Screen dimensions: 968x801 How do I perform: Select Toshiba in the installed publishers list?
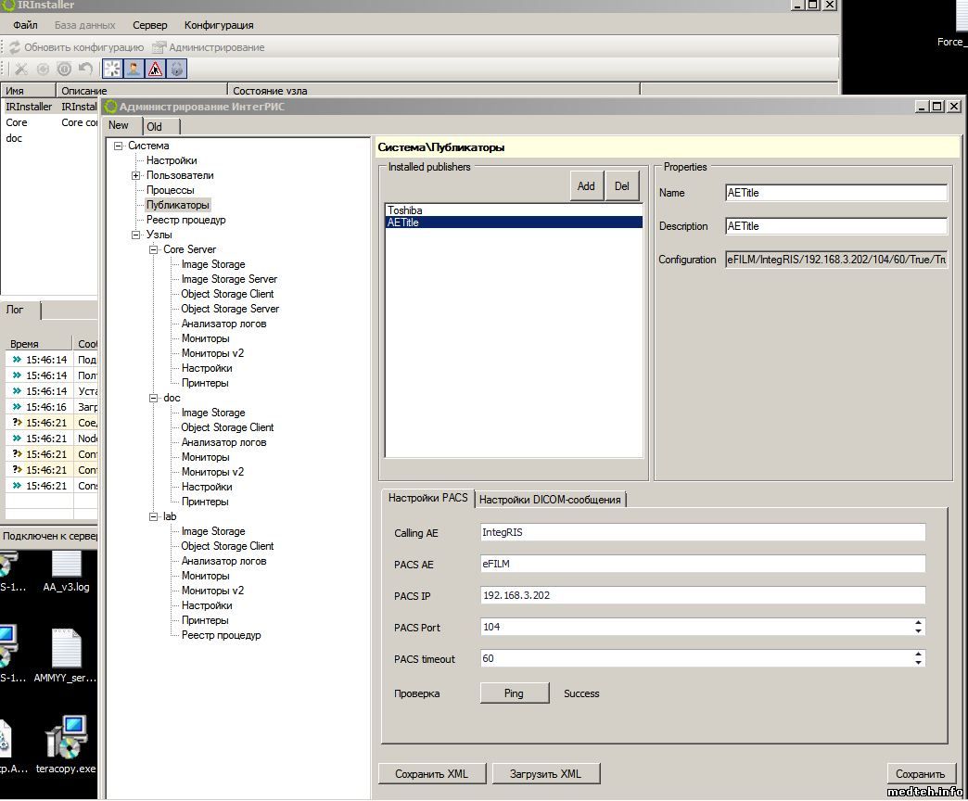pyautogui.click(x=405, y=210)
